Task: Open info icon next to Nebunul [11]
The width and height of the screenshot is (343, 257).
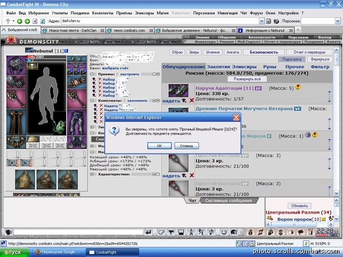Action: [66, 51]
